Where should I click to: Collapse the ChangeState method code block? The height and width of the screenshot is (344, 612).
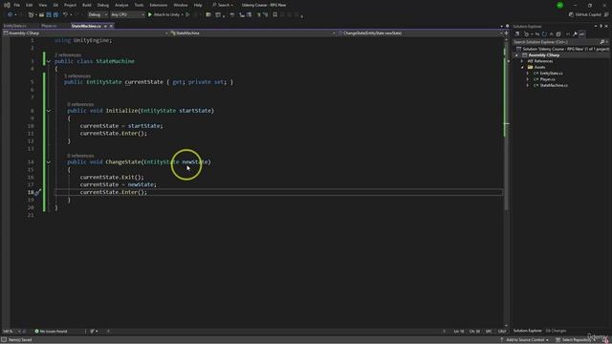(49, 161)
